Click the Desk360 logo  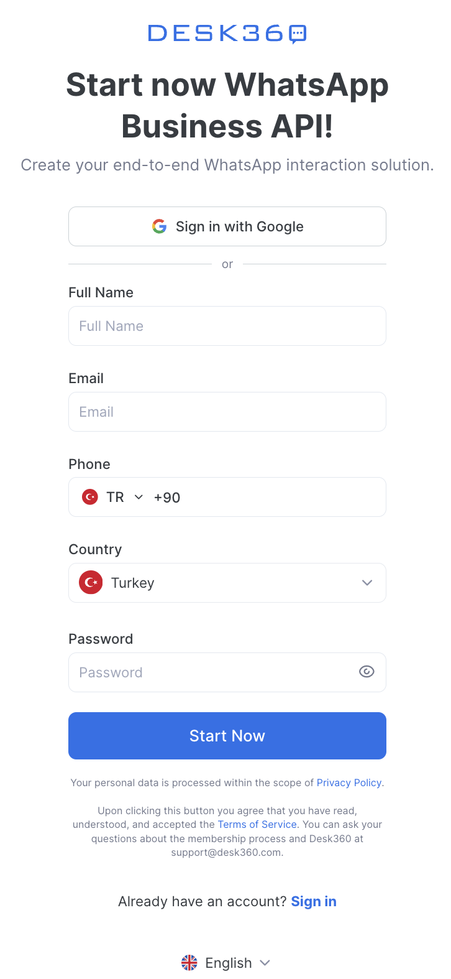coord(227,34)
